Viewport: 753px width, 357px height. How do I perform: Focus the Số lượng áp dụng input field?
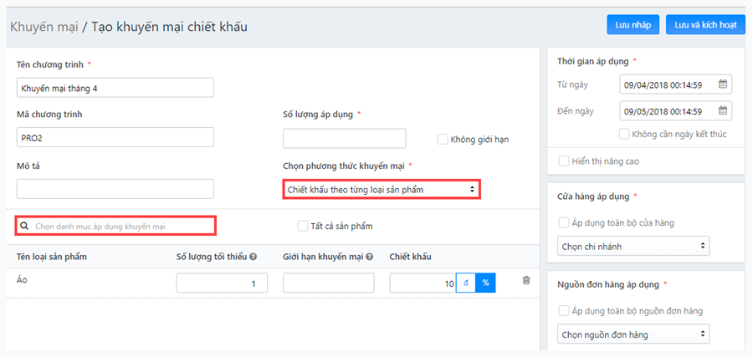coord(345,138)
